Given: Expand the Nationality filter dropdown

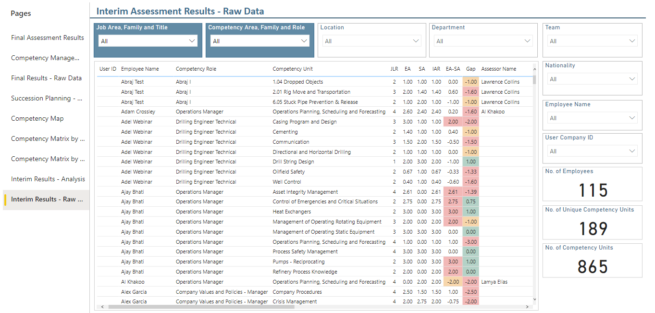Looking at the screenshot, I should click(592, 79).
